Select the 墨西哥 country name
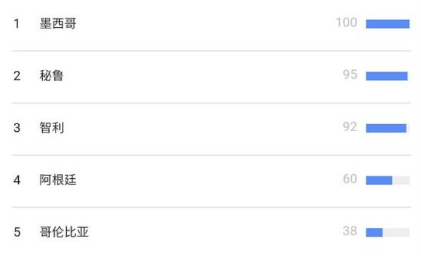 coord(58,23)
